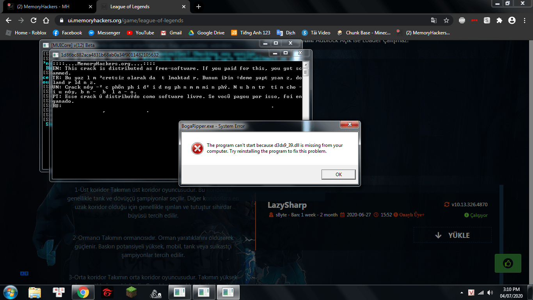Click the Chrome taskbar icon
The height and width of the screenshot is (300, 533).
click(x=83, y=292)
